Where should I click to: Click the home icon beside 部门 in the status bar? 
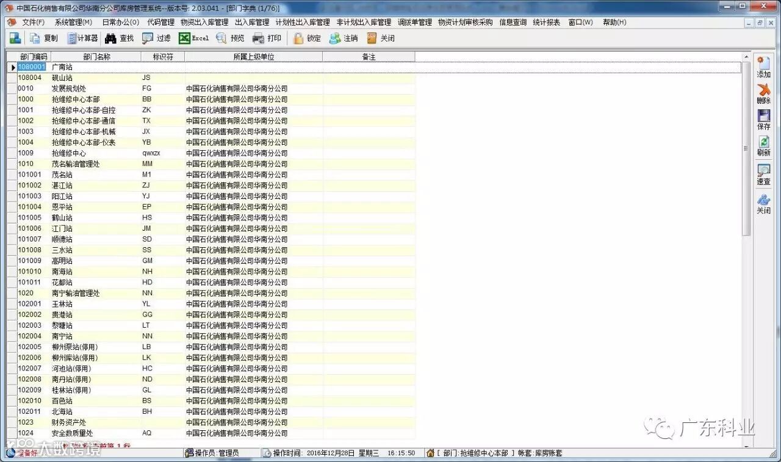(430, 453)
